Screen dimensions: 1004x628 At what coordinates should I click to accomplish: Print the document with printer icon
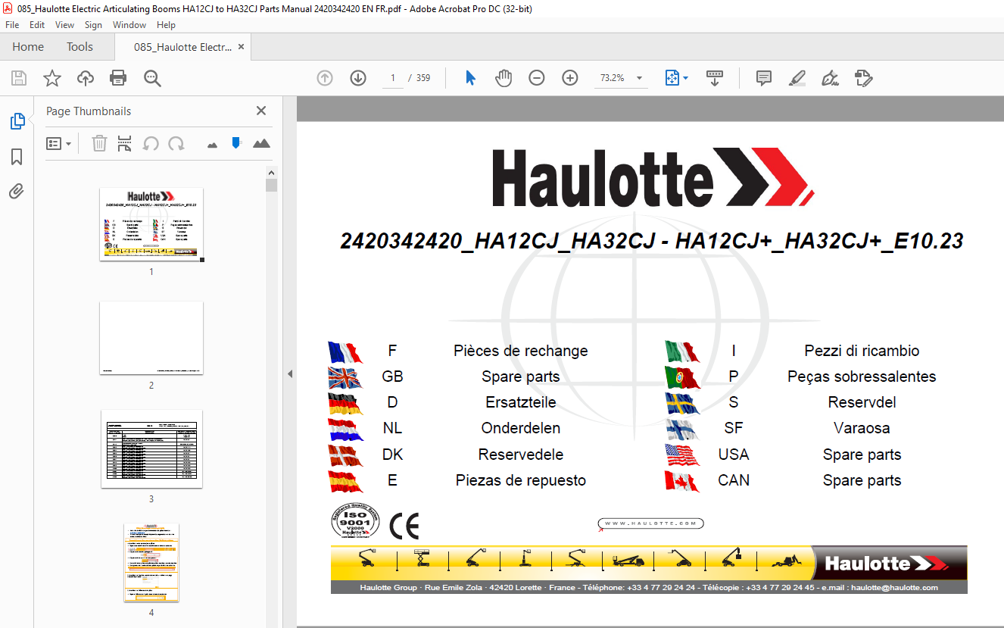coord(118,78)
